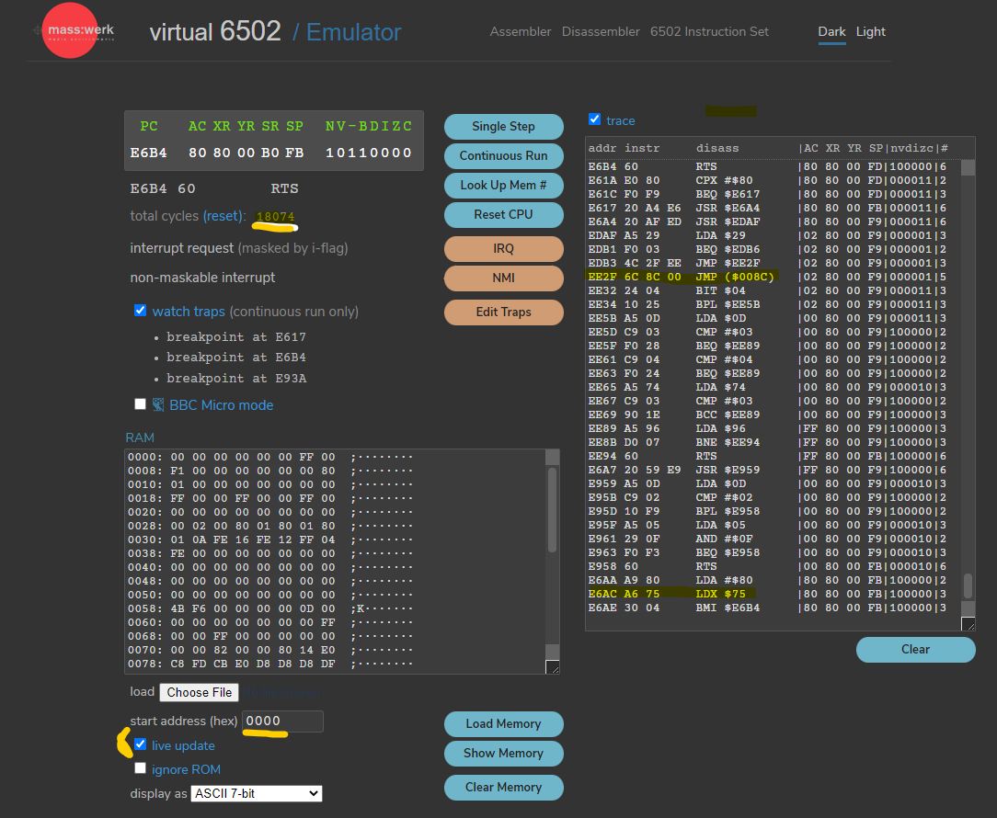
Task: Reset the total cycles counter
Action: pos(223,216)
